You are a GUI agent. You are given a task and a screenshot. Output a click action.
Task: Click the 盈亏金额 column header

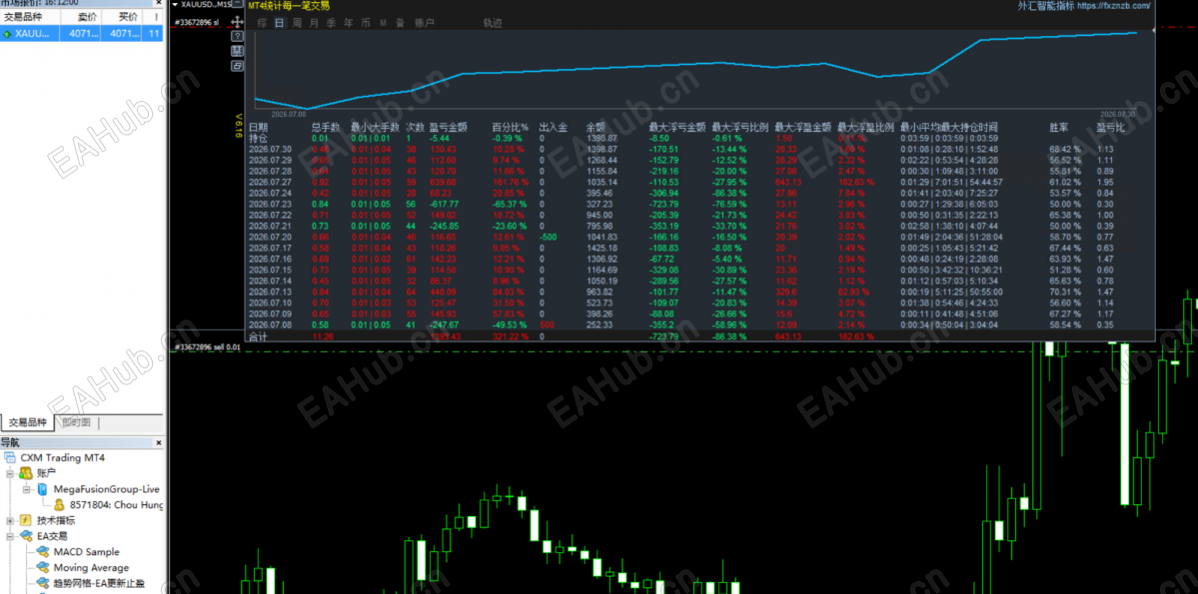449,128
